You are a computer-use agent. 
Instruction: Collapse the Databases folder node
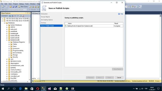click(5, 23)
